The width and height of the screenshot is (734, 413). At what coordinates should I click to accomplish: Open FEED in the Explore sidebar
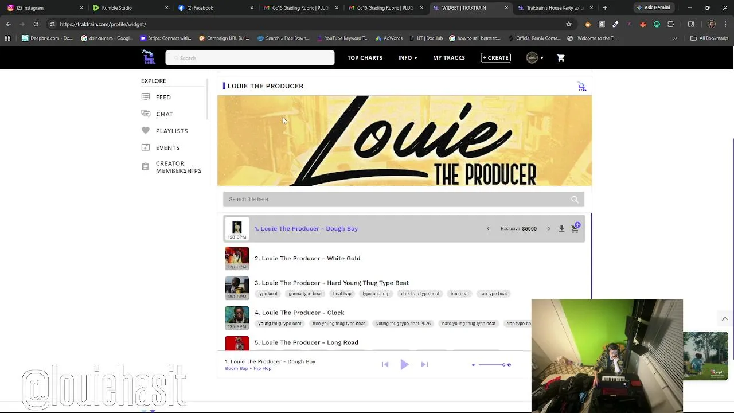point(163,97)
